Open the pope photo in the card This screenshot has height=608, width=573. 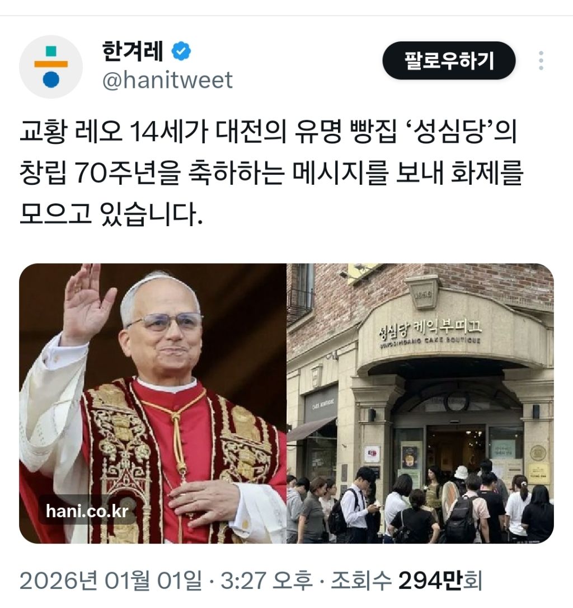coord(153,403)
